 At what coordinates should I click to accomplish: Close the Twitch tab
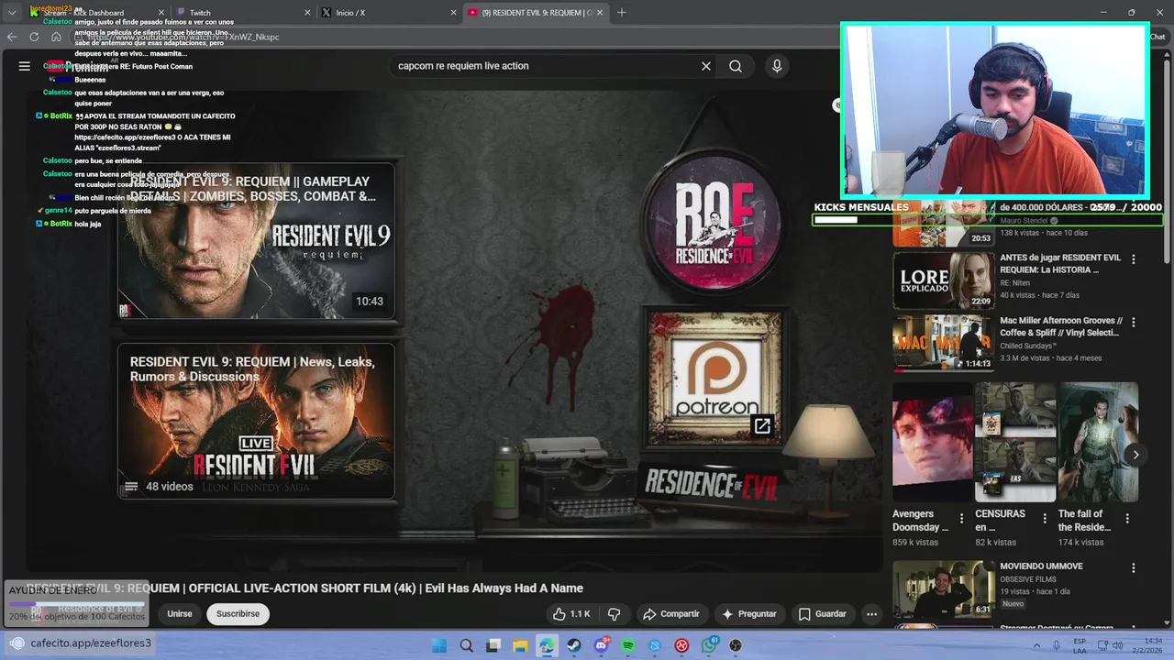[307, 13]
